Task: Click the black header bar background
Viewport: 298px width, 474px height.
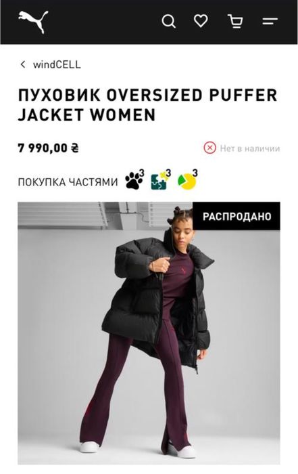Action: (x=105, y=22)
